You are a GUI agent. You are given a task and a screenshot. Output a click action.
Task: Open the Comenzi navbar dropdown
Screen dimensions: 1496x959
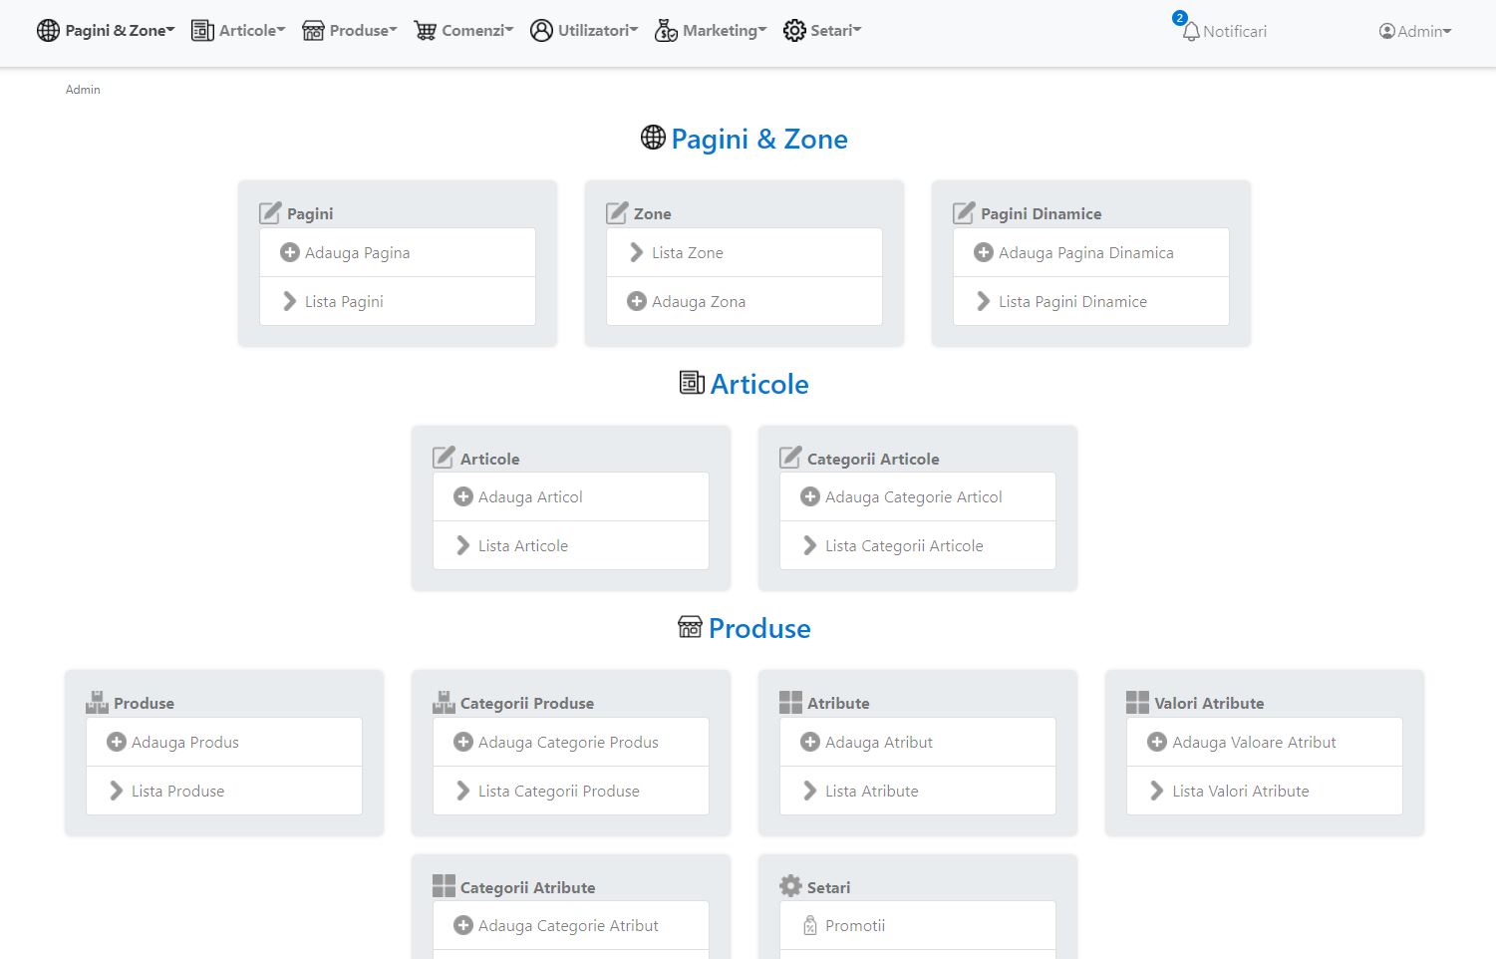[464, 31]
